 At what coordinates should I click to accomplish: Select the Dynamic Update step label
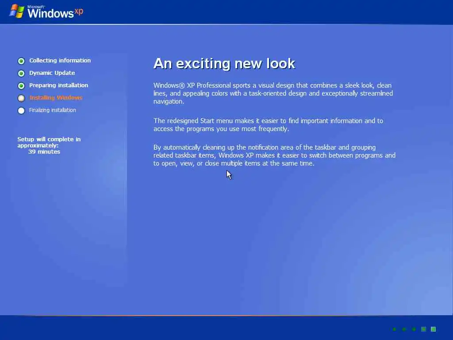[52, 73]
